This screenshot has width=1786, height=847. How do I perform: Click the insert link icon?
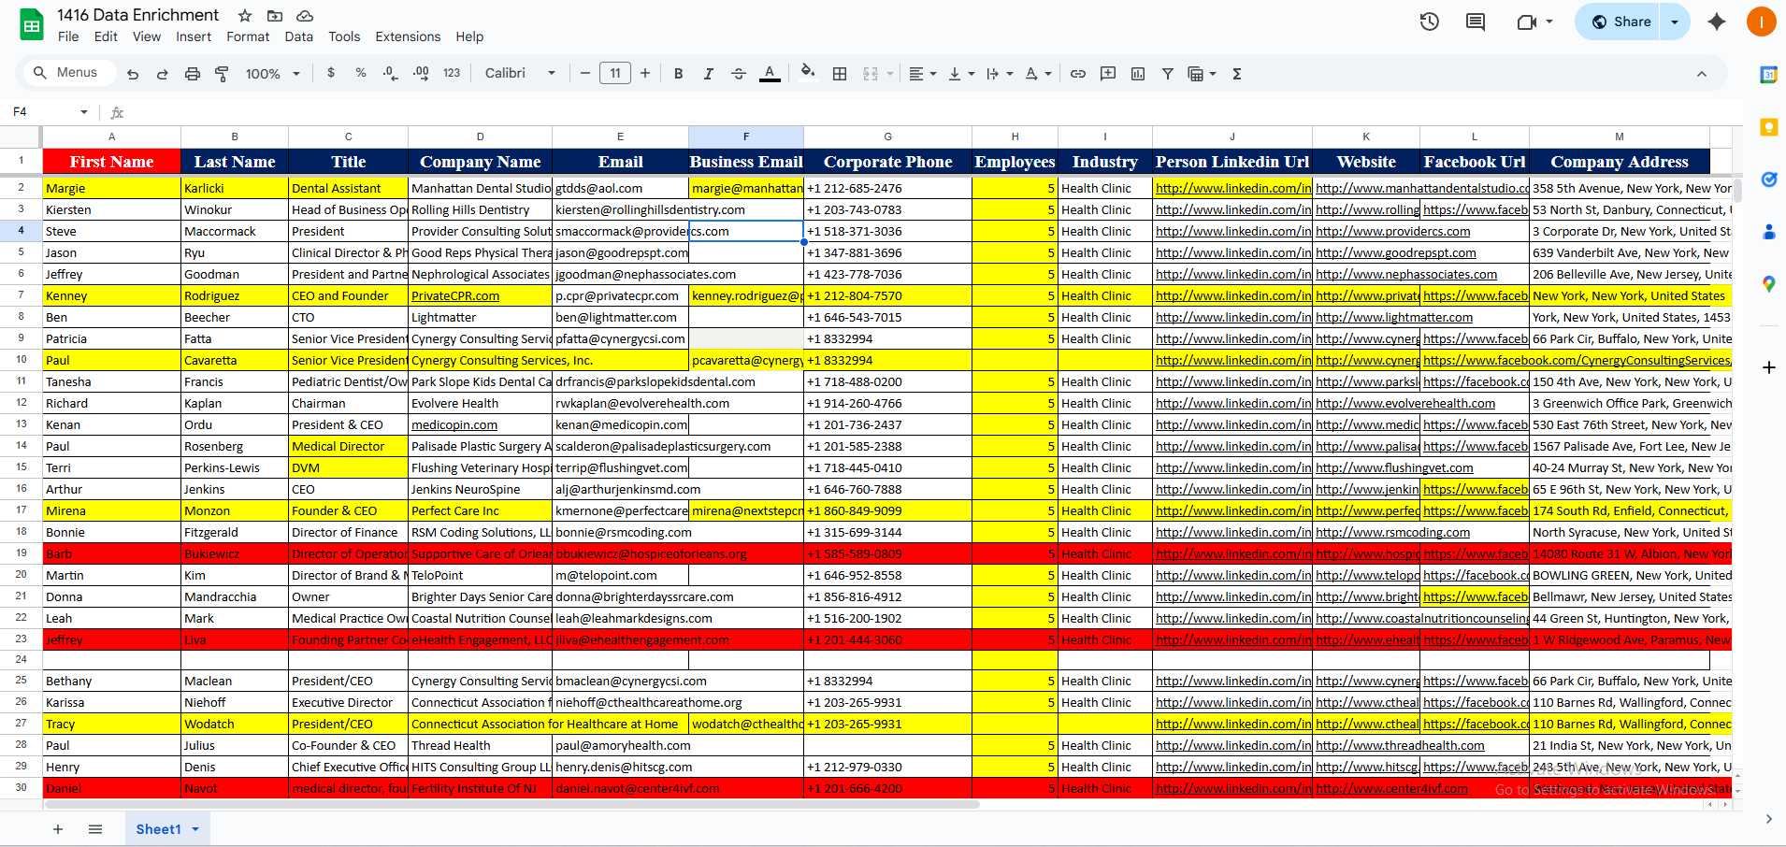[x=1077, y=74]
